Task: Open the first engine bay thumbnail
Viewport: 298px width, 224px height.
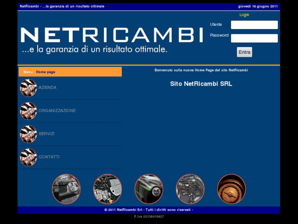Action: [107, 189]
